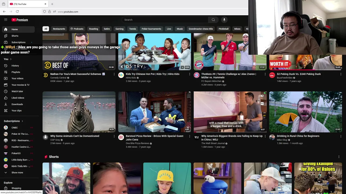Screen dimensions: 346x194
Task: Open FC Bayern München channel avatar
Action: coord(197,75)
